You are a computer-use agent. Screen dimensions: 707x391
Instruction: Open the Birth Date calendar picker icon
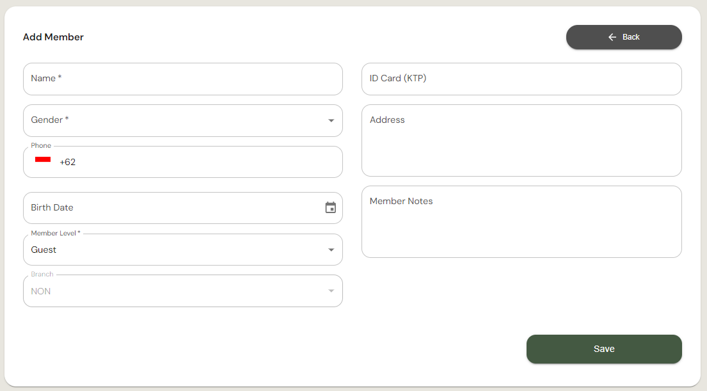tap(330, 207)
